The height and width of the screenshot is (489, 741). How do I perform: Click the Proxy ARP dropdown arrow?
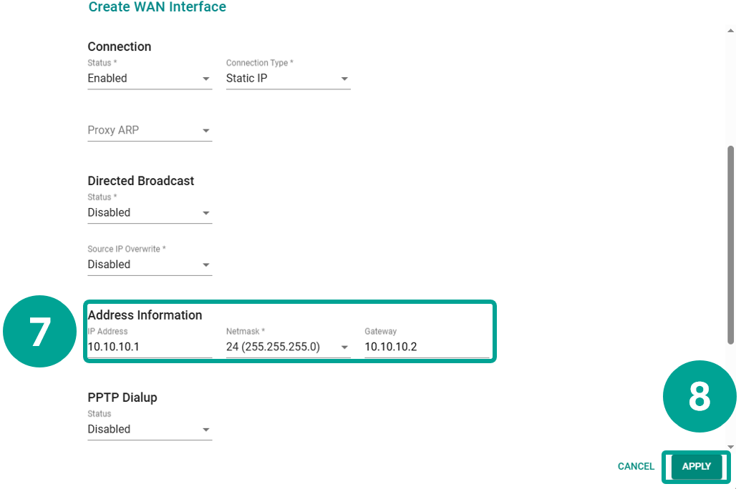(x=206, y=131)
